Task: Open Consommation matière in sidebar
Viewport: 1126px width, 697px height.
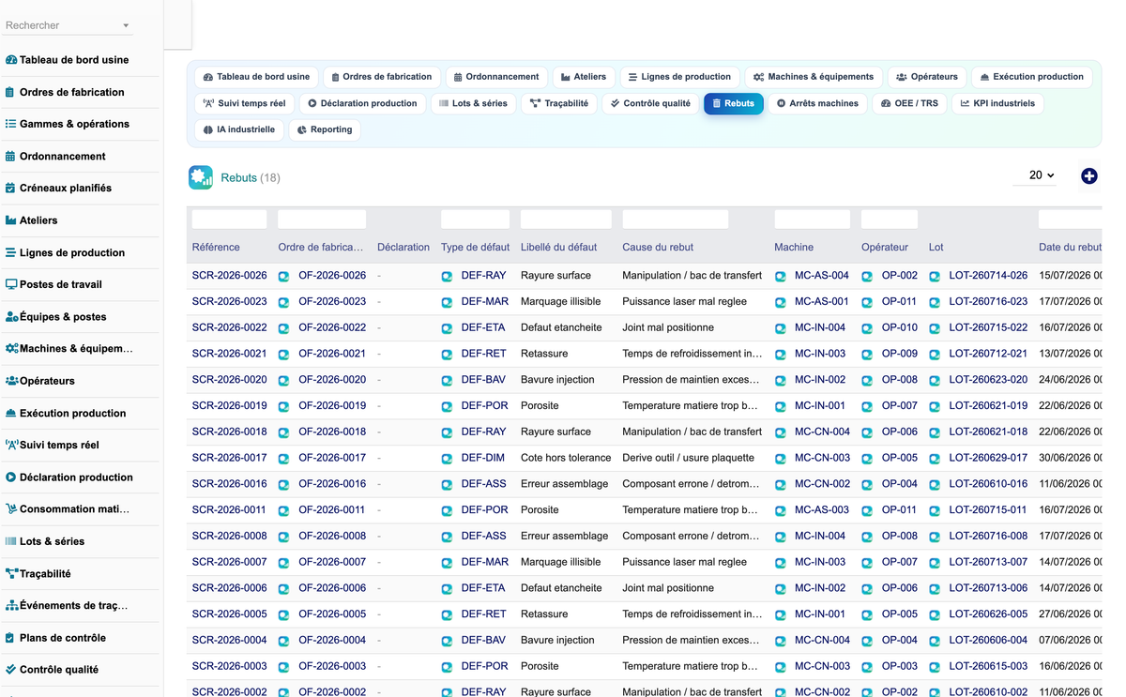Action: [x=74, y=509]
